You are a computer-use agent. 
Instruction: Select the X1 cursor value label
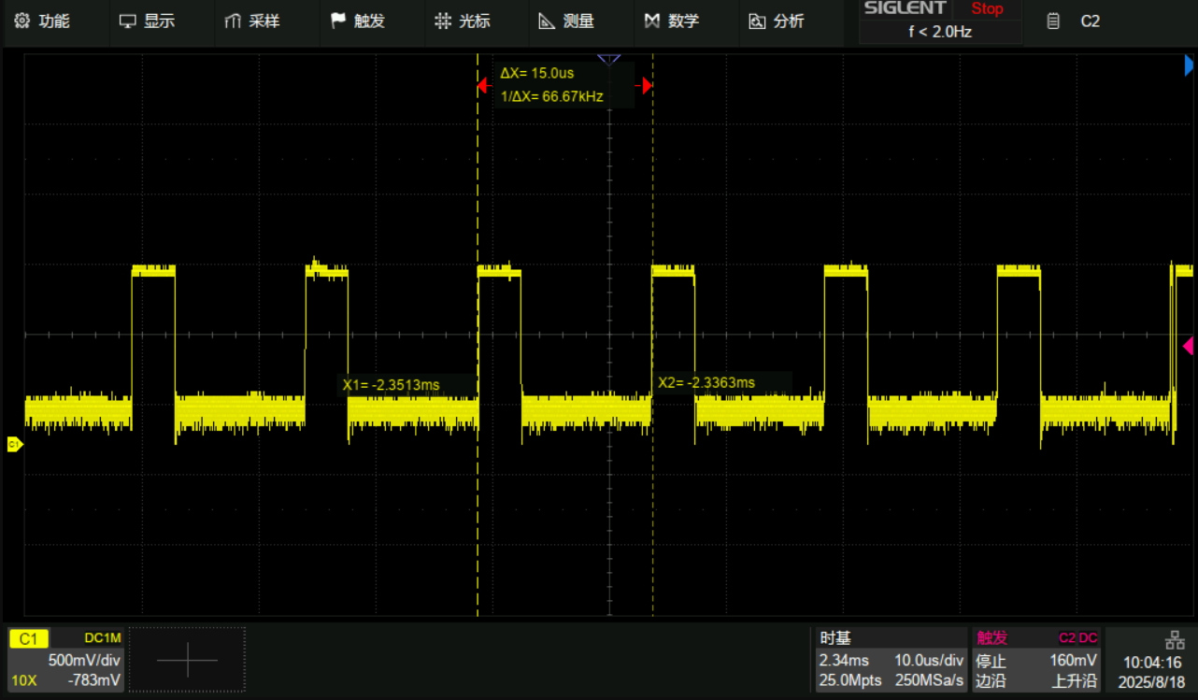click(391, 384)
